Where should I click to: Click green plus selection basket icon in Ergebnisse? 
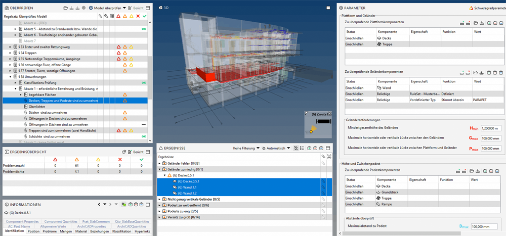click(309, 148)
